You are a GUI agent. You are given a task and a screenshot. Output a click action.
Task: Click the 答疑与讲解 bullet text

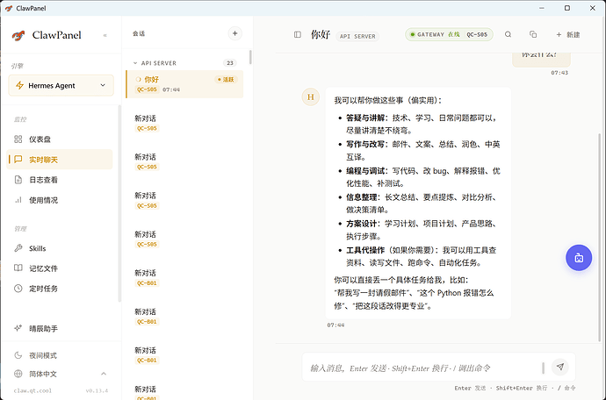coord(365,118)
